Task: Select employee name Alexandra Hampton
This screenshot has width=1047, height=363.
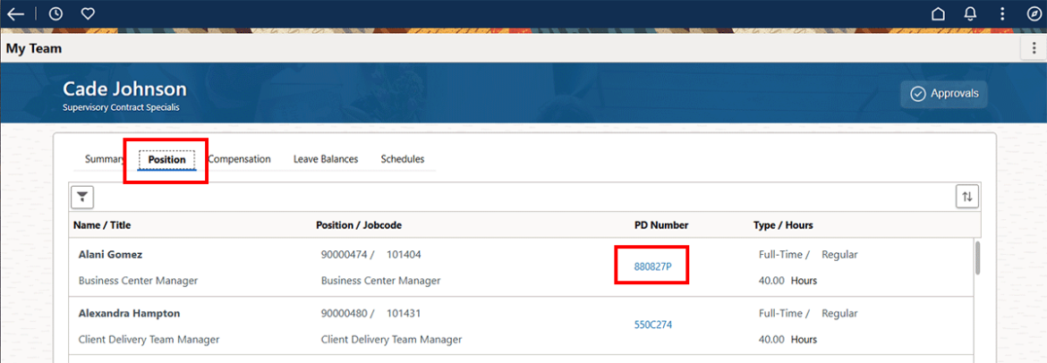Action: [129, 314]
